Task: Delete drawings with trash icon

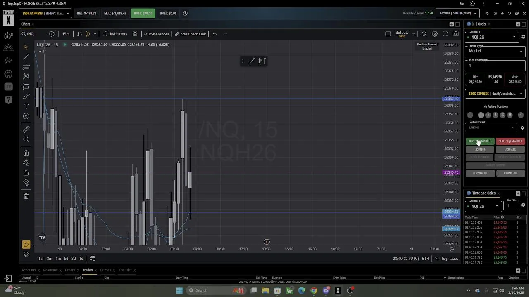Action: [26, 196]
